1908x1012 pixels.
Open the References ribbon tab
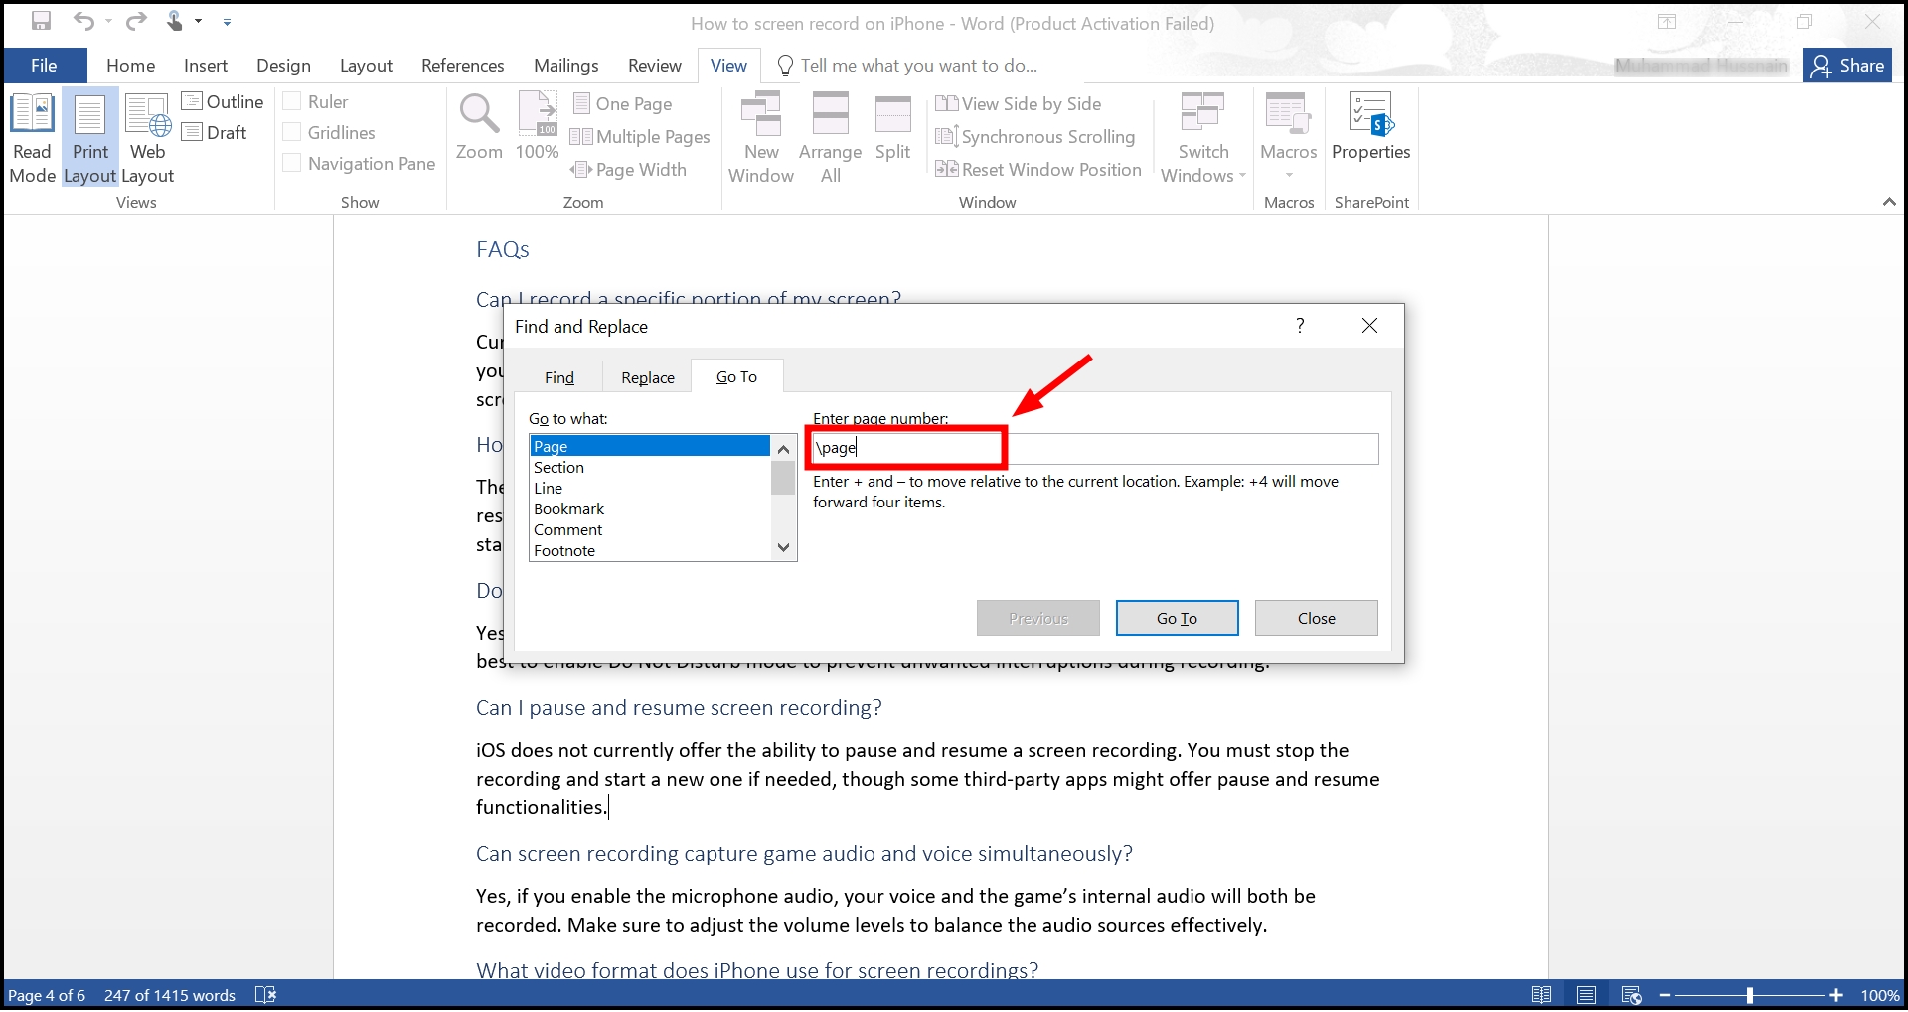click(462, 65)
